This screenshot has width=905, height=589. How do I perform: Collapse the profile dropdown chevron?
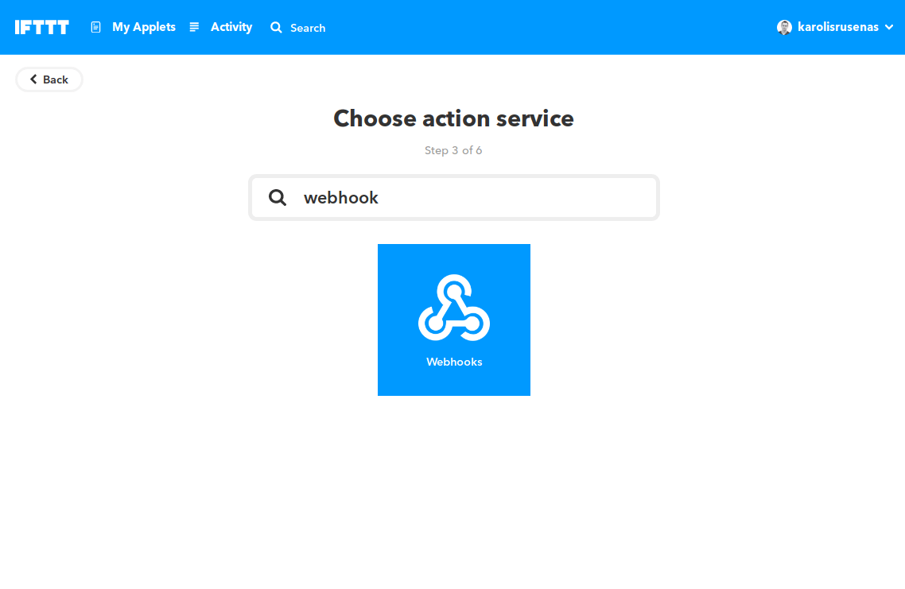click(x=891, y=27)
